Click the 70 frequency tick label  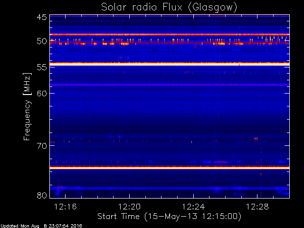[x=42, y=146]
